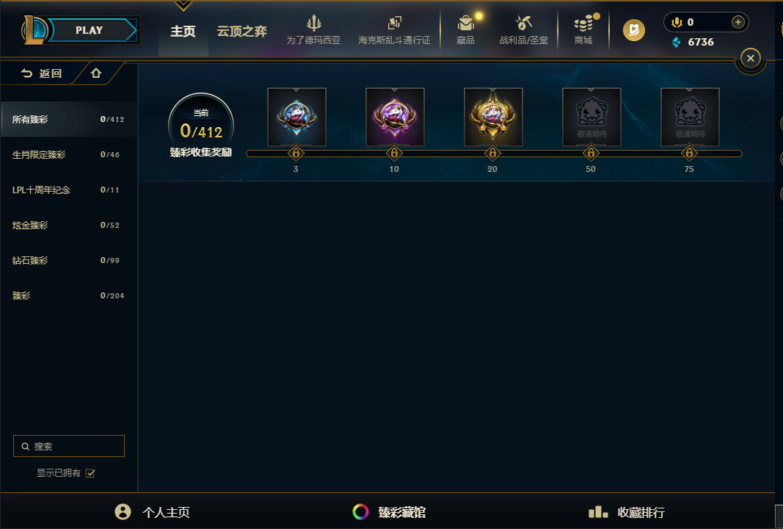This screenshot has height=529, width=783.
Task: Click the 为了德玛西亚 trident icon
Action: coord(313,23)
